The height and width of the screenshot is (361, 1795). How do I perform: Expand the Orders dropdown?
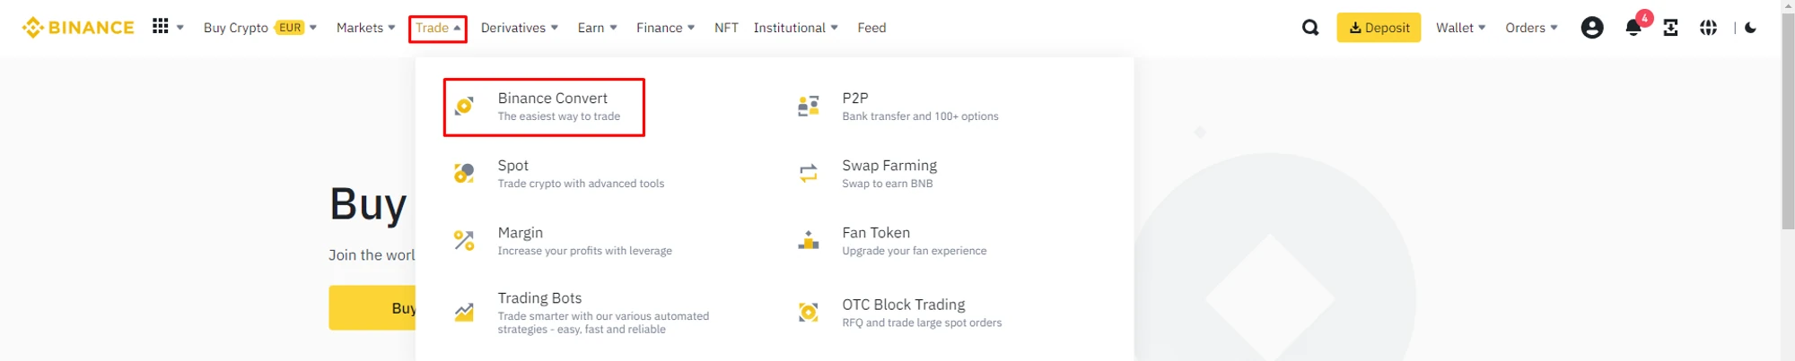(1531, 28)
